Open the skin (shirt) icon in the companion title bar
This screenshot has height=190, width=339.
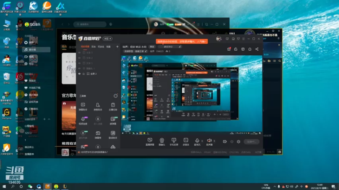[x=238, y=39]
